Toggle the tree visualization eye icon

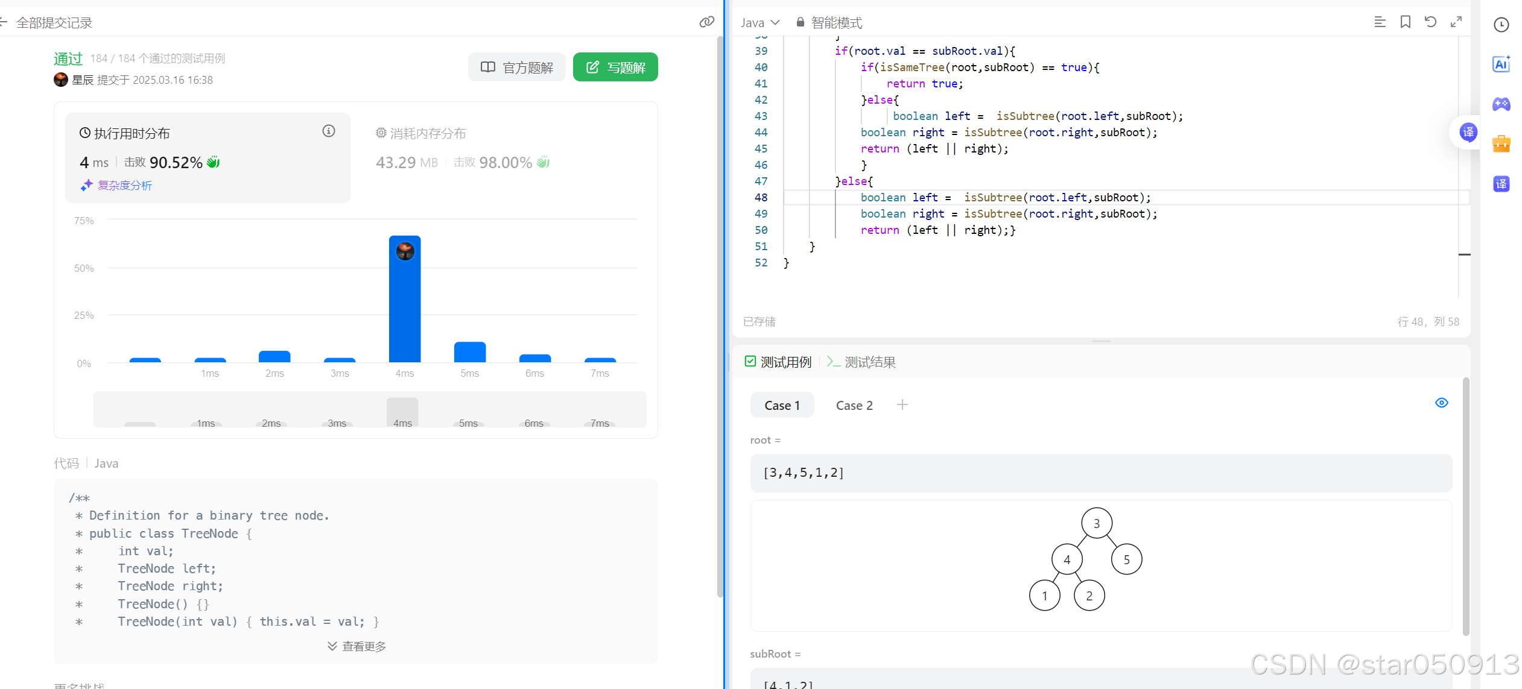(1441, 403)
